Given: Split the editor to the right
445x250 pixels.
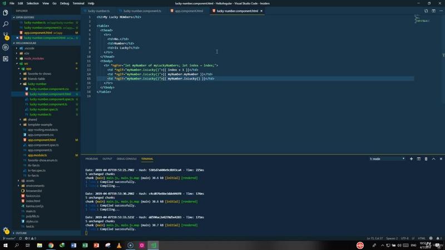Looking at the screenshot, I should click(x=433, y=11).
